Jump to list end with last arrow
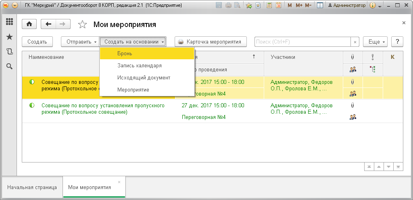413x200 pixels. tap(398, 167)
